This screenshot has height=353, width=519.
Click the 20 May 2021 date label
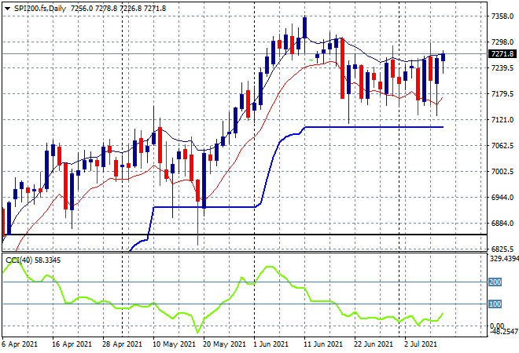(x=224, y=344)
